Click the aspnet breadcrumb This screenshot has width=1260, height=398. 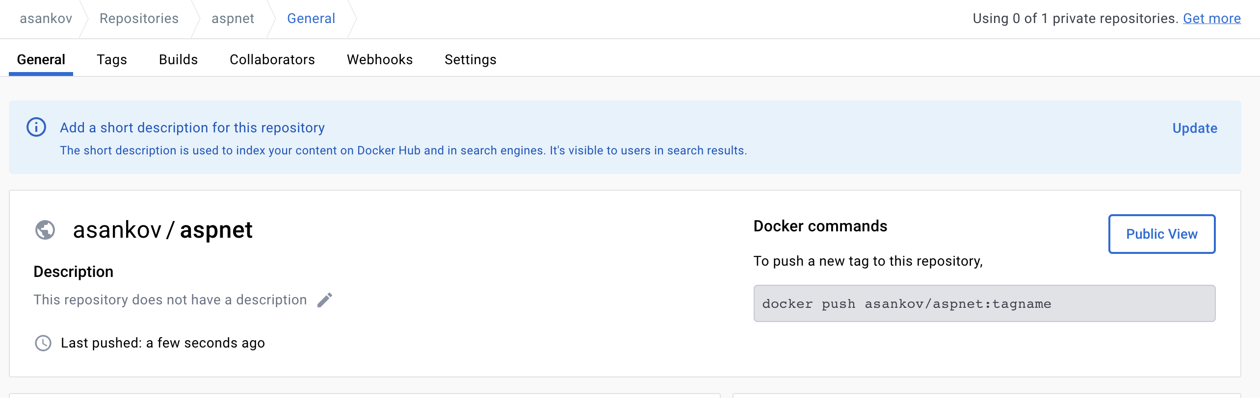pyautogui.click(x=233, y=19)
